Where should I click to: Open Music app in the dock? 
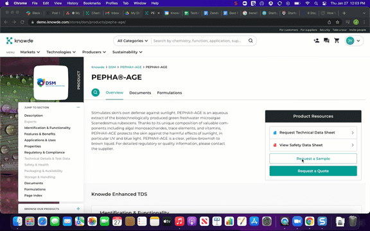179,221
